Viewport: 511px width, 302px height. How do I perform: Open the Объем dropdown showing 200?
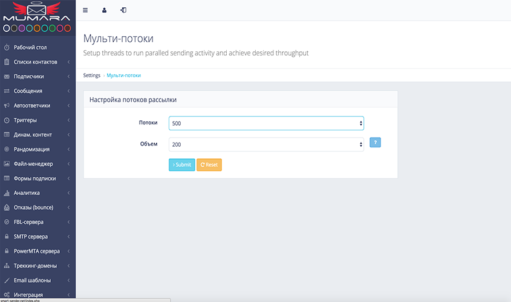[266, 144]
